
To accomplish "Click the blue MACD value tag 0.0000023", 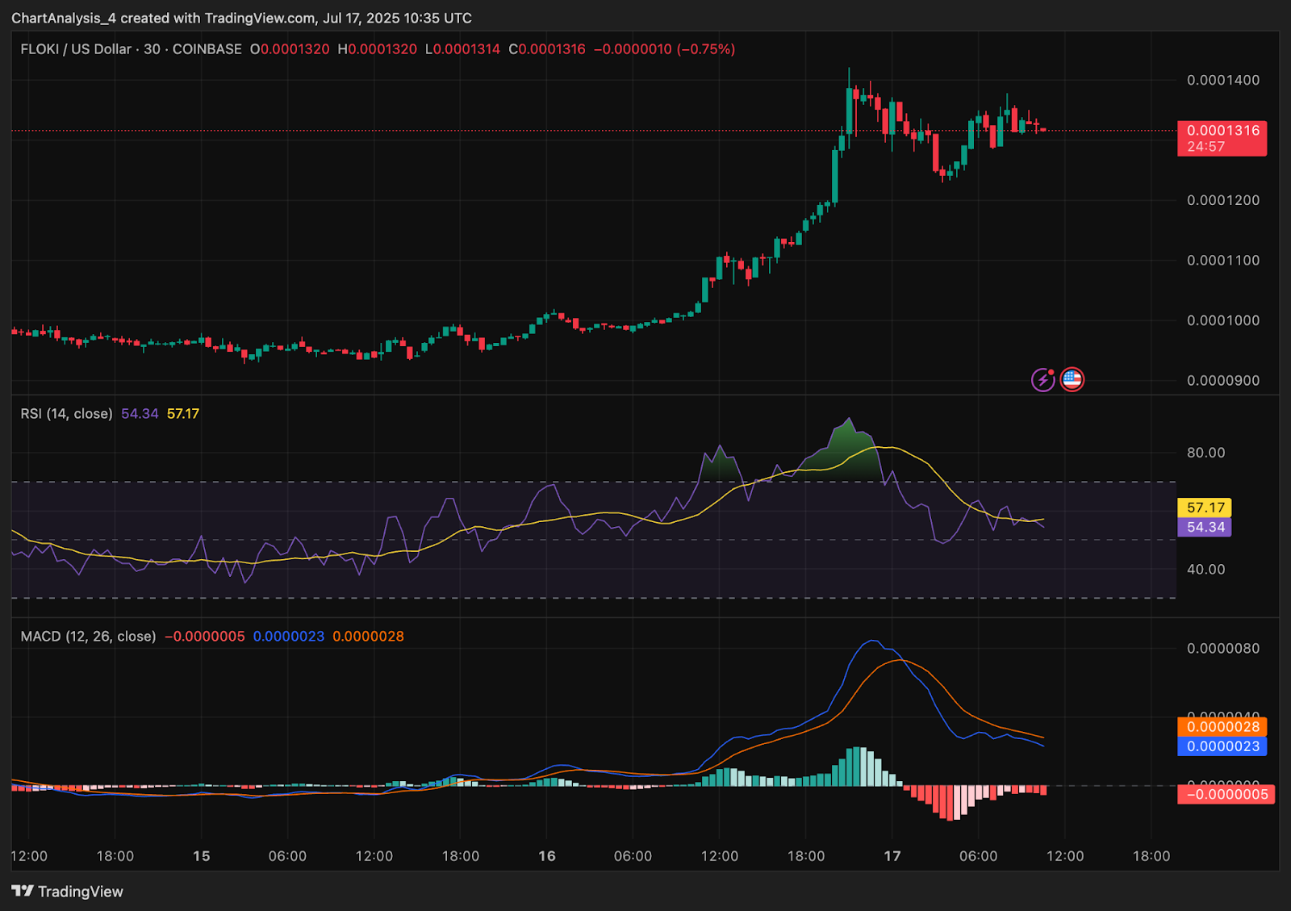I will click(x=1222, y=746).
